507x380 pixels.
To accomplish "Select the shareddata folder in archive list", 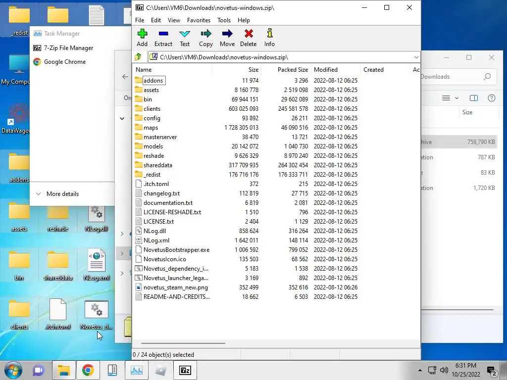I will click(247, 165).
